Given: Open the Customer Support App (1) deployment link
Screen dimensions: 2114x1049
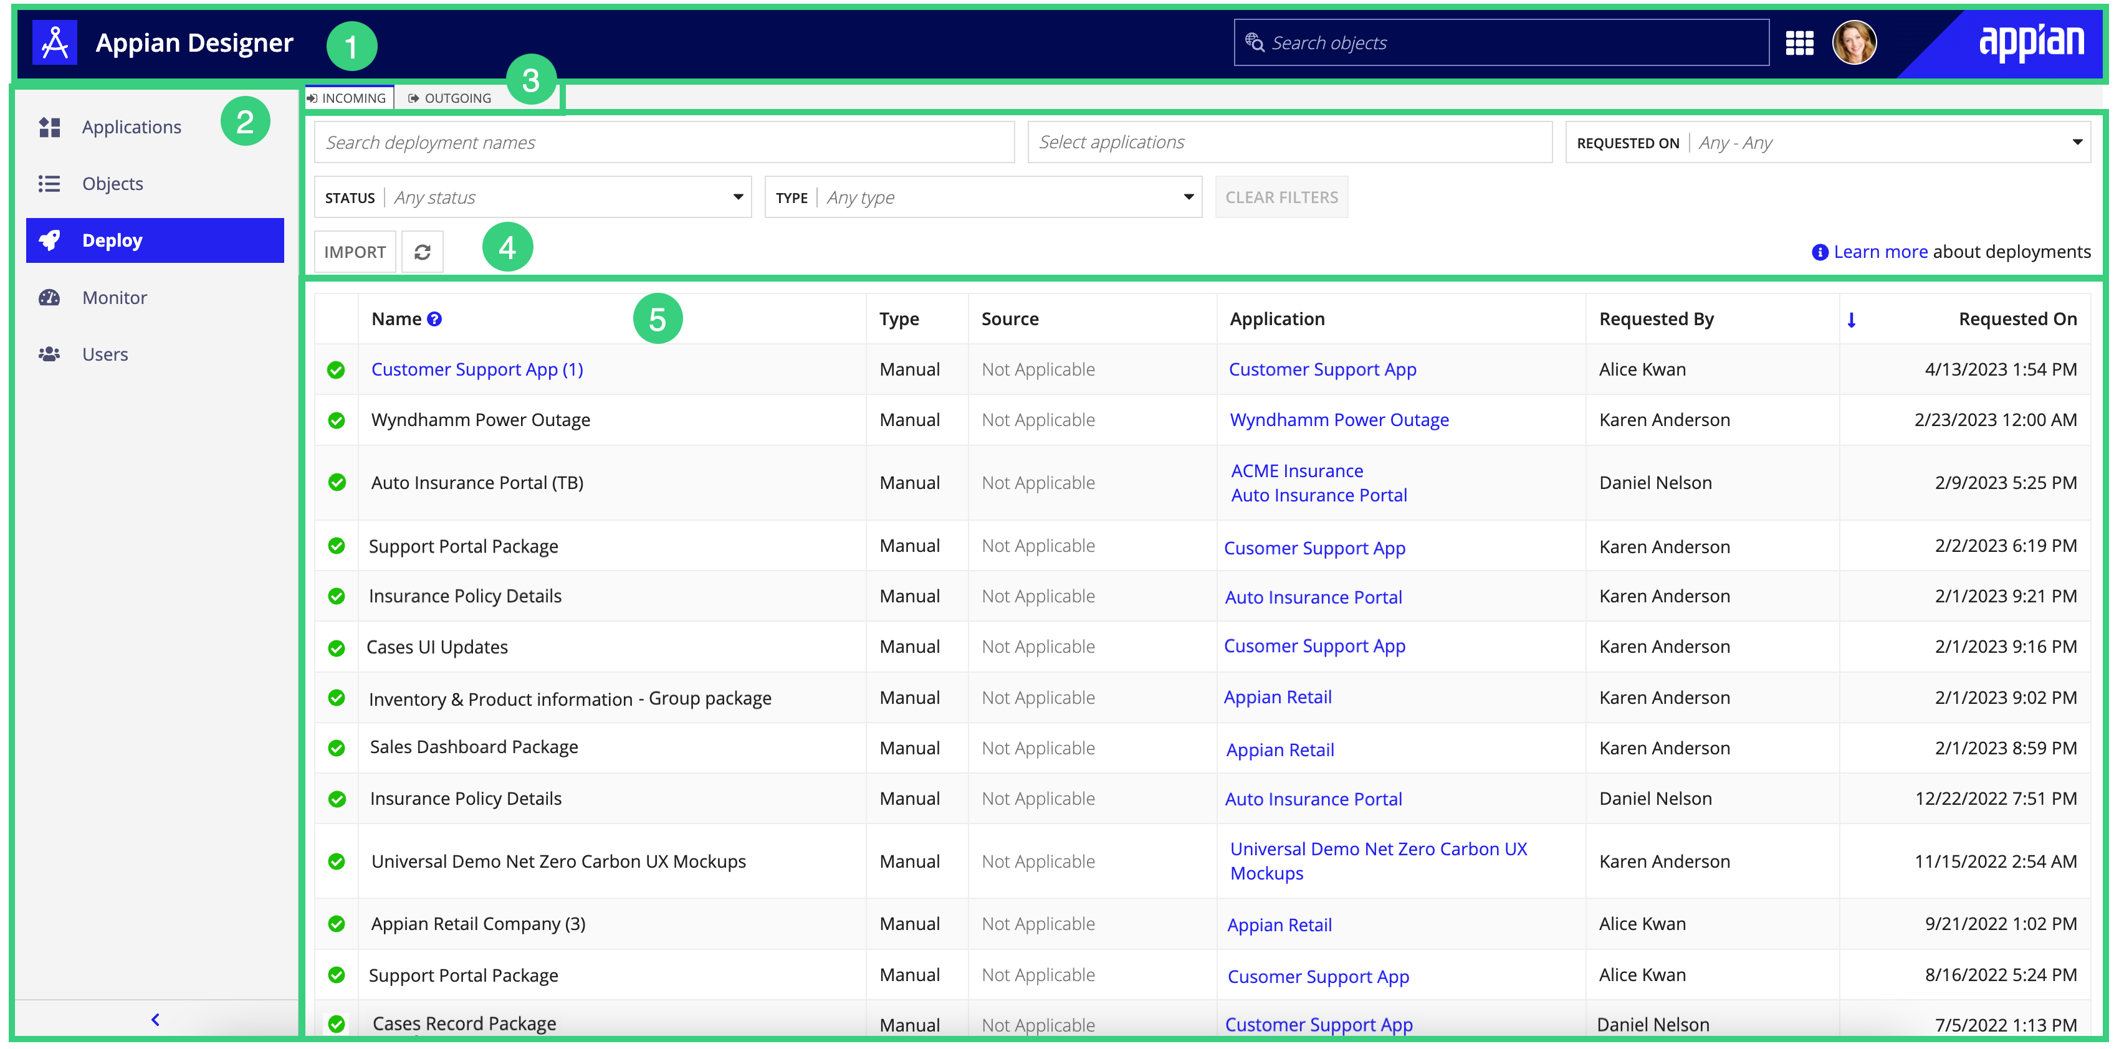Looking at the screenshot, I should (477, 370).
